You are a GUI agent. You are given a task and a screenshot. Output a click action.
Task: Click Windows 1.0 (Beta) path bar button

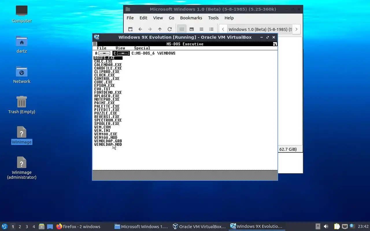(x=259, y=29)
